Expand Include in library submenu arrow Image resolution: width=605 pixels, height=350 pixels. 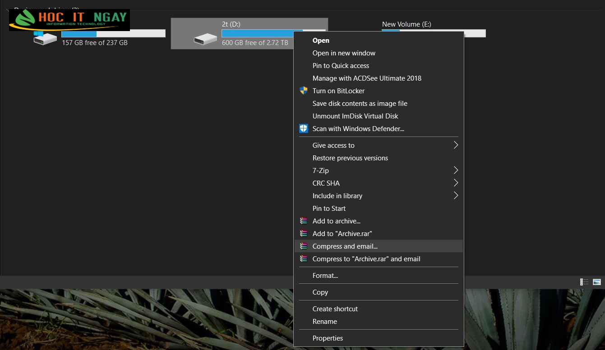tap(456, 195)
